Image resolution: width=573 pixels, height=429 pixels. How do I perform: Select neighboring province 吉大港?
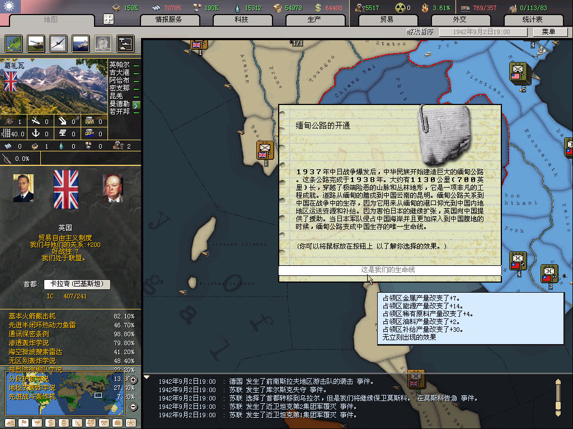coord(120,72)
